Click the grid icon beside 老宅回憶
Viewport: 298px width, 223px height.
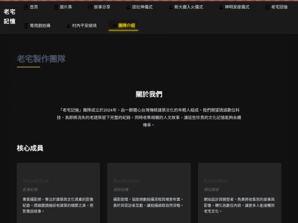click(x=268, y=7)
